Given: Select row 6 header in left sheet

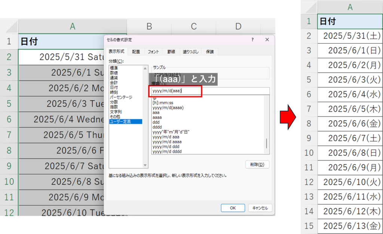Looking at the screenshot, I should 9,119.
